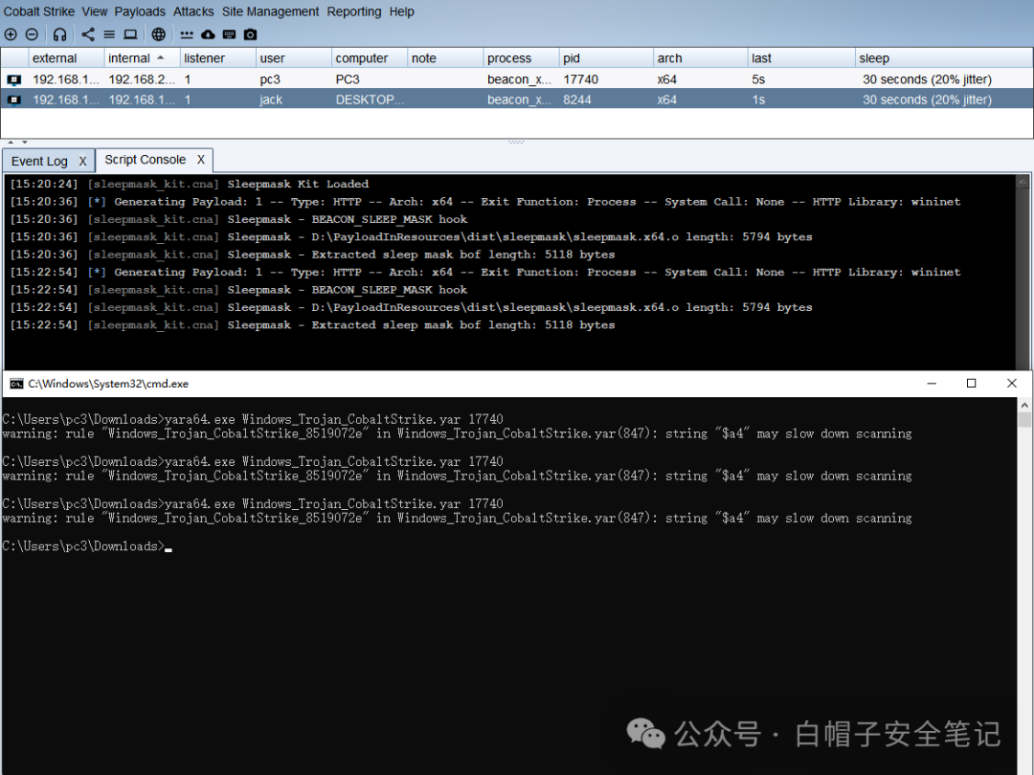Open the View menu
The height and width of the screenshot is (775, 1034).
click(94, 11)
